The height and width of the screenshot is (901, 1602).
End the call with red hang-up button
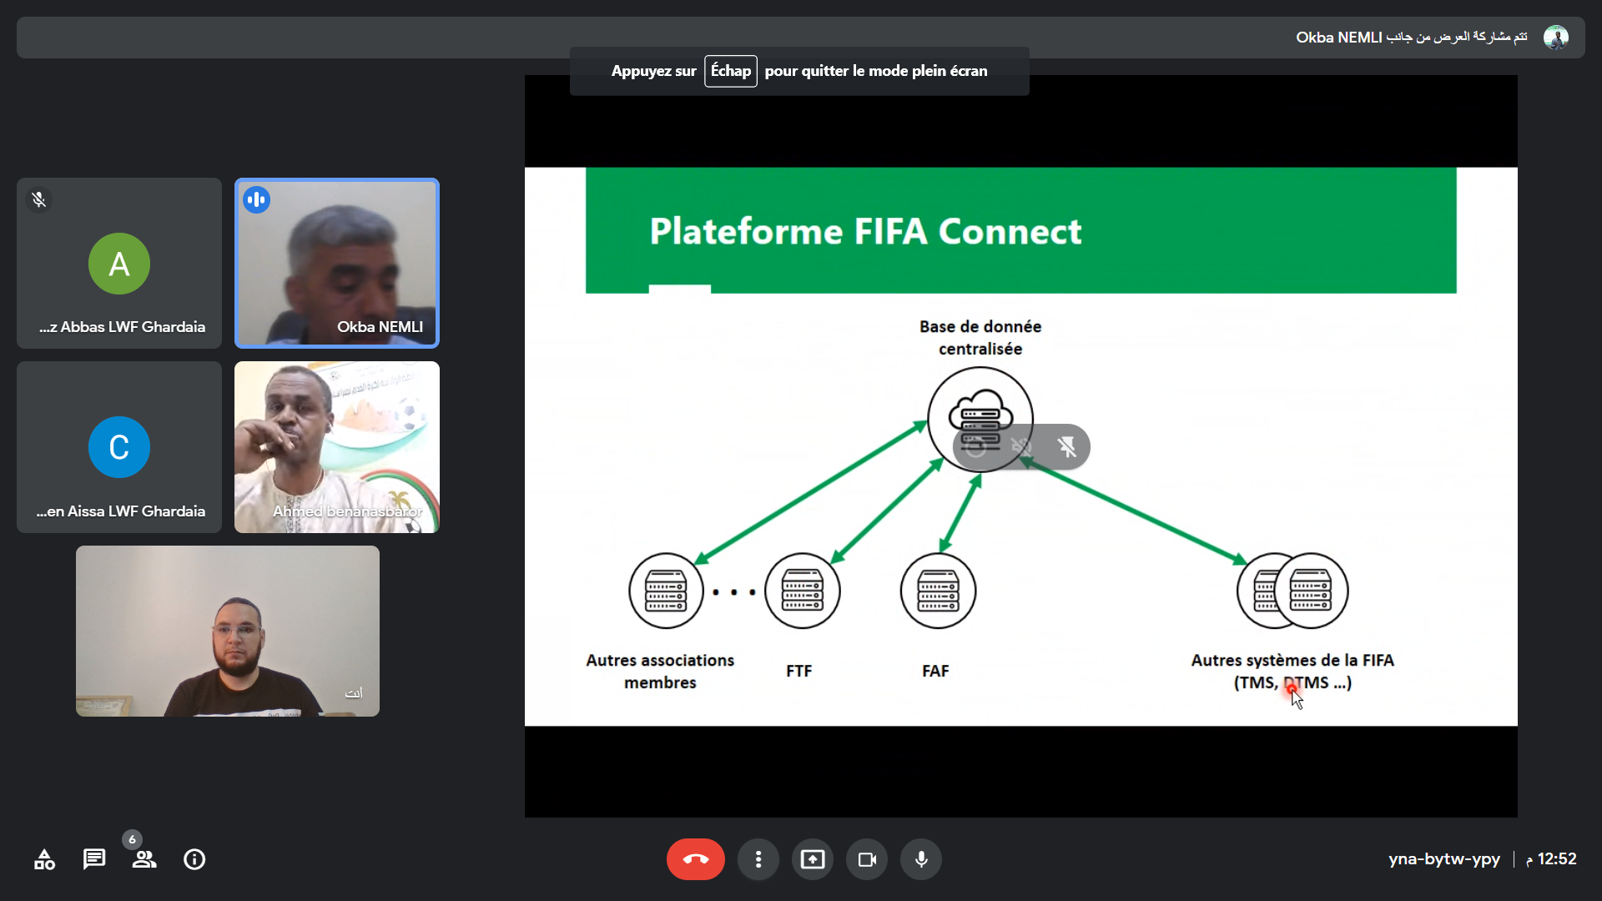(695, 859)
